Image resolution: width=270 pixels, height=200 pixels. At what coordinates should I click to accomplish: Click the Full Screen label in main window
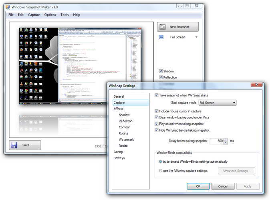[178, 37]
